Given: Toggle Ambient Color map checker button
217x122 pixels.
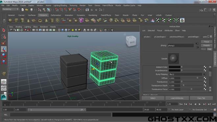Looking at the screenshot, I should click(205, 67).
